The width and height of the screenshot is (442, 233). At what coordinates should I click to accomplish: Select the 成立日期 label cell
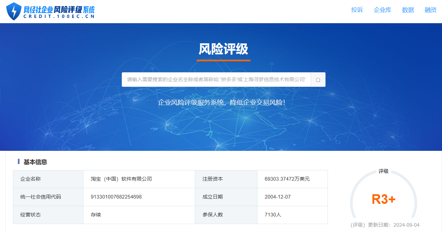pos(226,197)
